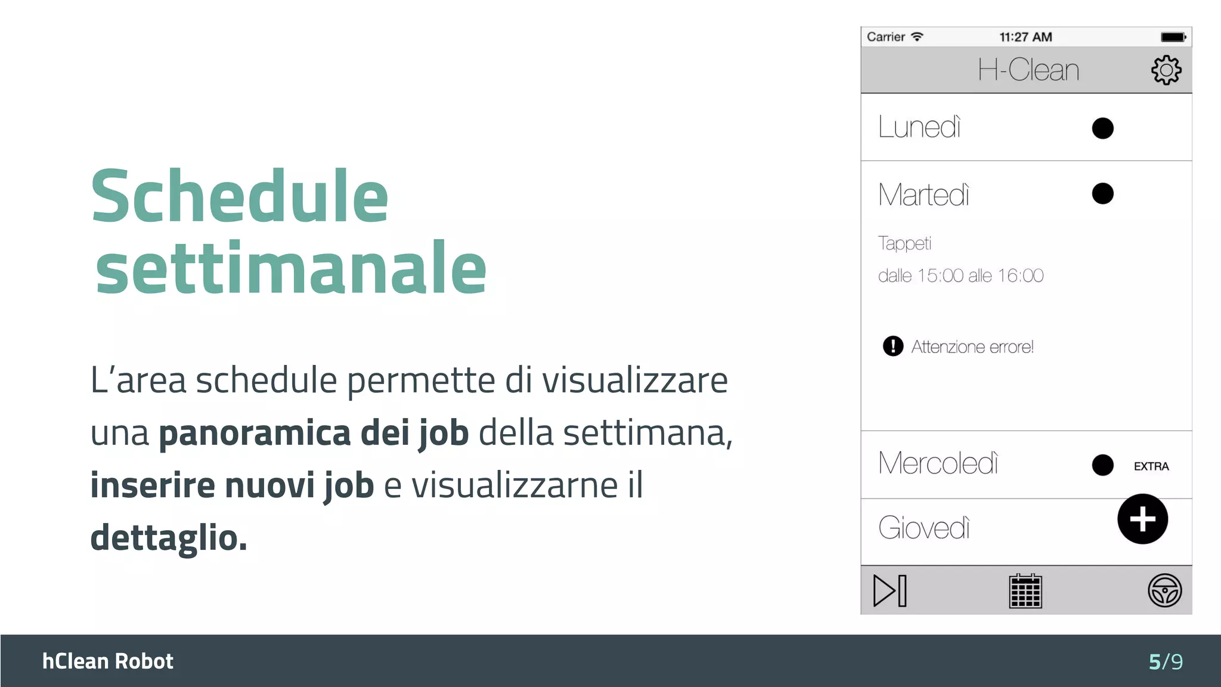1221x687 pixels.
Task: Tap the 'Attenzione errore!' message
Action: pos(972,346)
